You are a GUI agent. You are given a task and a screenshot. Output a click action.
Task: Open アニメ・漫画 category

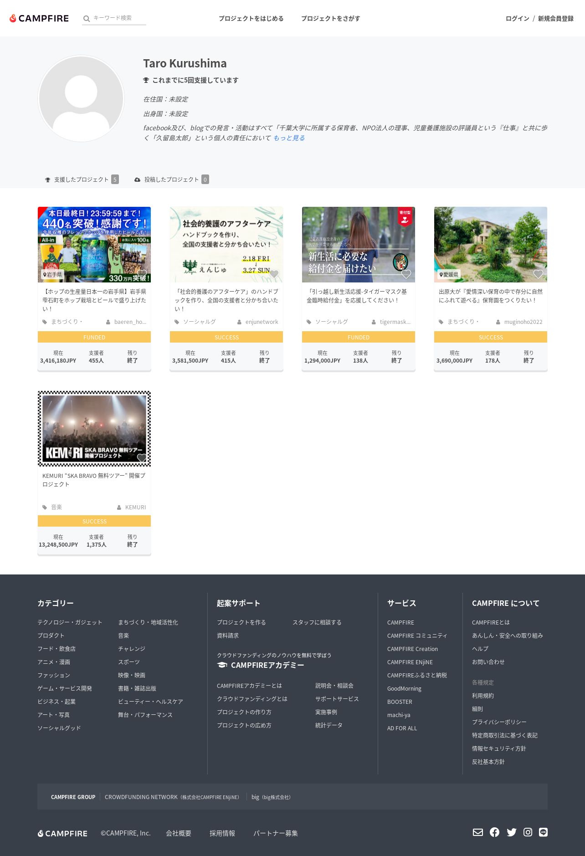[54, 662]
